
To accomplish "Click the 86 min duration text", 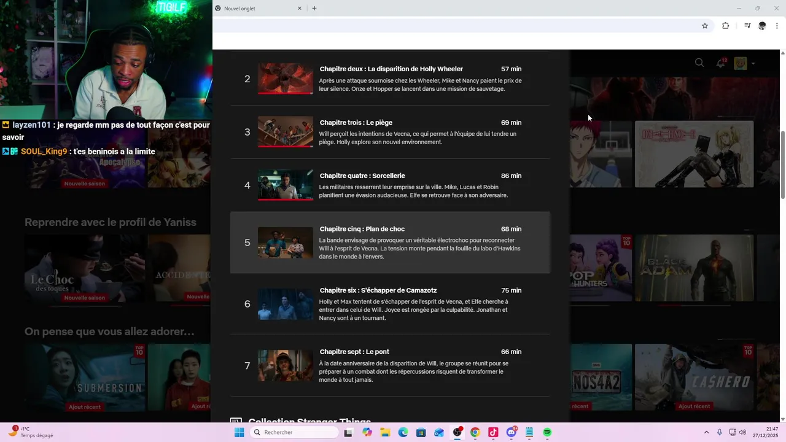I will [511, 176].
